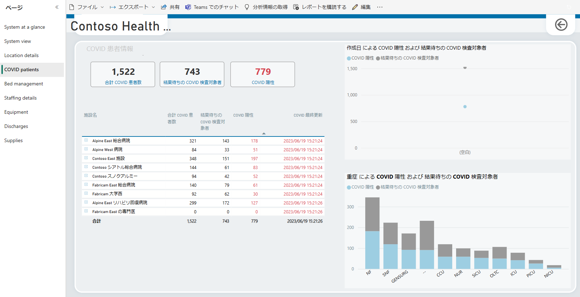Click レポートを購読する subscribe button
The image size is (580, 297).
coord(319,7)
